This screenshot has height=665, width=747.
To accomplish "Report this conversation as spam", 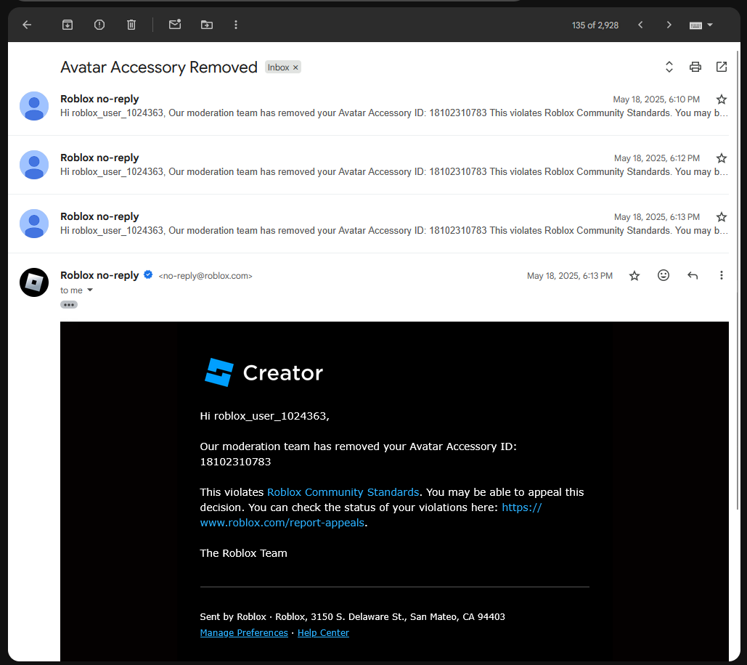I will click(99, 25).
